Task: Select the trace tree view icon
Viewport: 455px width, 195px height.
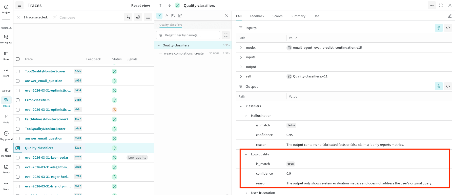Action: point(159,16)
